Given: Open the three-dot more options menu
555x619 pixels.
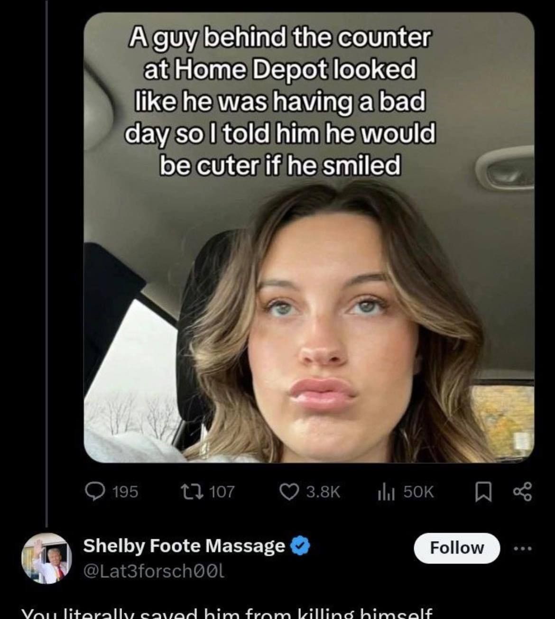Looking at the screenshot, I should 523,548.
